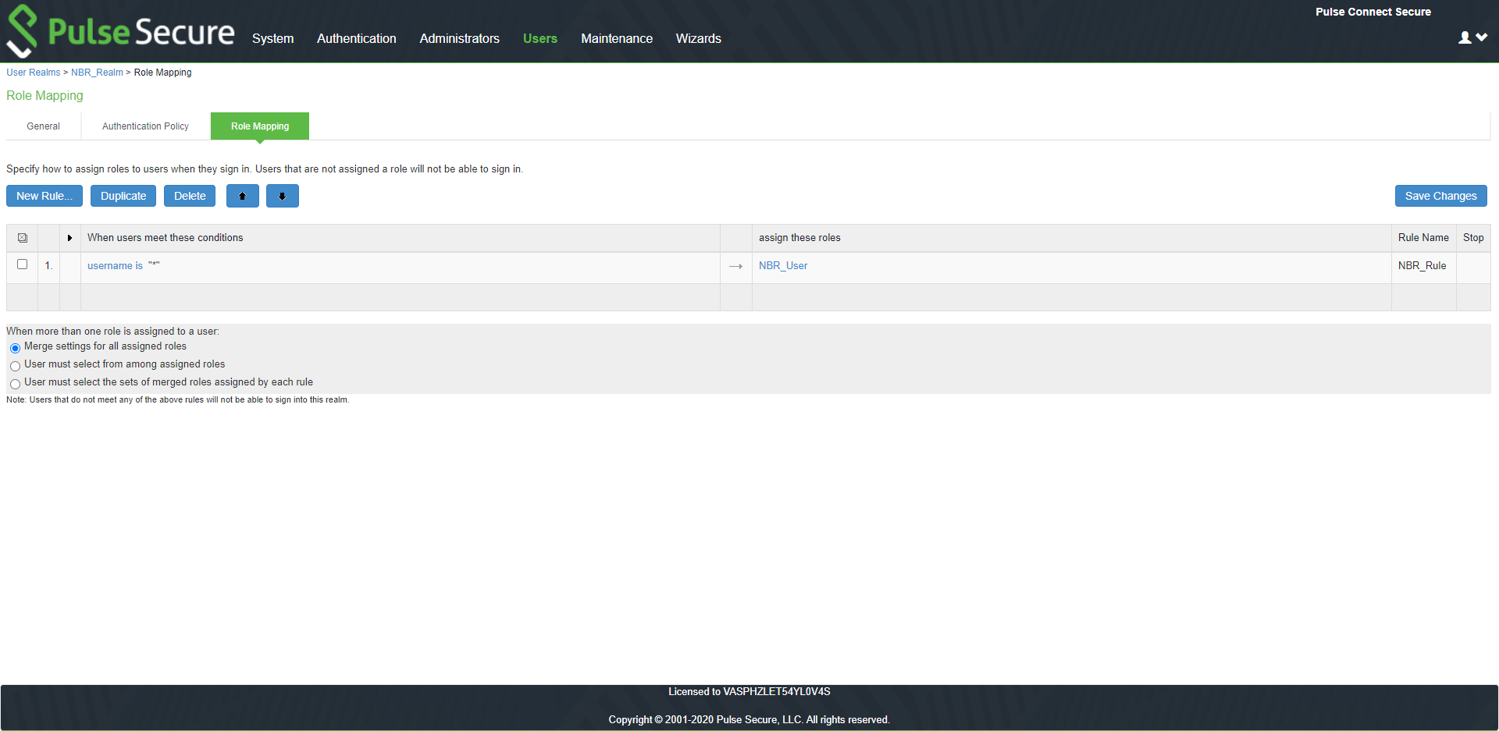Click Save Changes button
1499x731 pixels.
click(1440, 196)
